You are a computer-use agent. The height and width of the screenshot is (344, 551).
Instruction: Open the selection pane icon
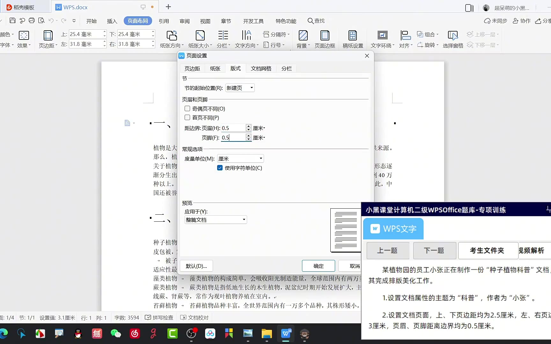453,36
